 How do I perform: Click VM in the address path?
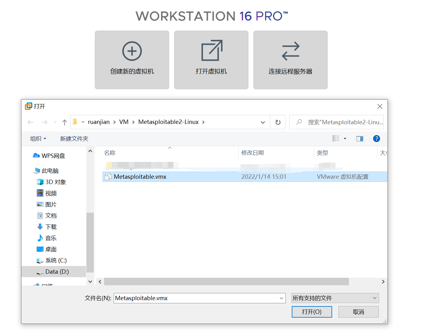point(124,122)
